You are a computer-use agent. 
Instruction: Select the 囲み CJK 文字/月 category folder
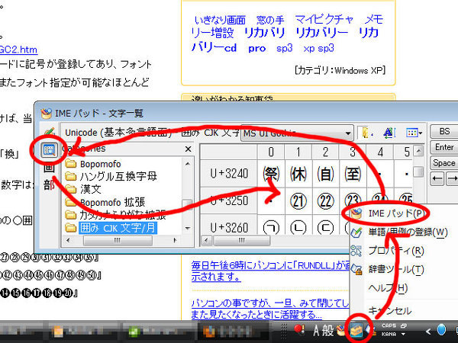(111, 228)
